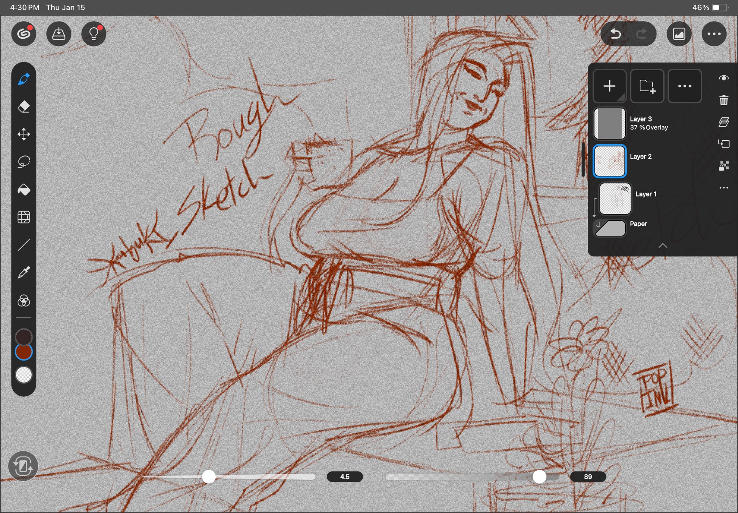Open the Grid shape guides tool
Viewport: 738px width, 513px height.
(x=24, y=217)
